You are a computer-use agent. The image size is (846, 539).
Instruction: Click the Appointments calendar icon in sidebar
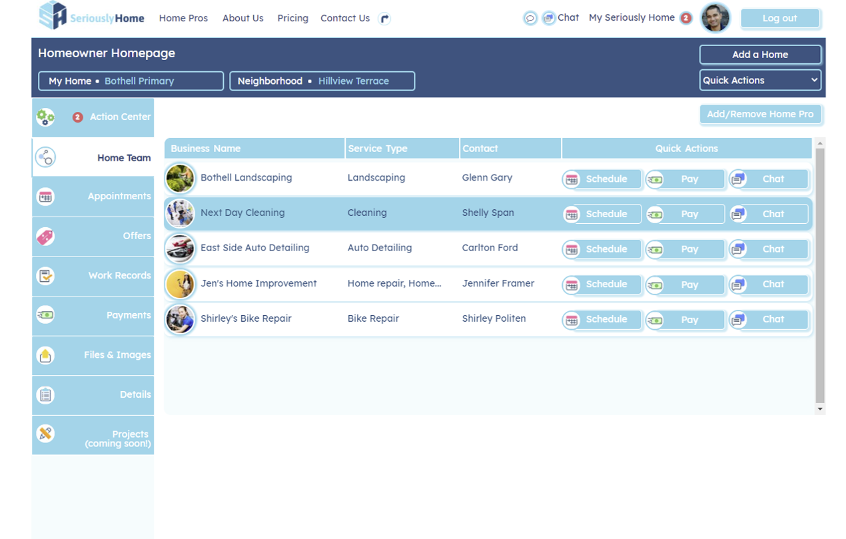click(x=45, y=197)
